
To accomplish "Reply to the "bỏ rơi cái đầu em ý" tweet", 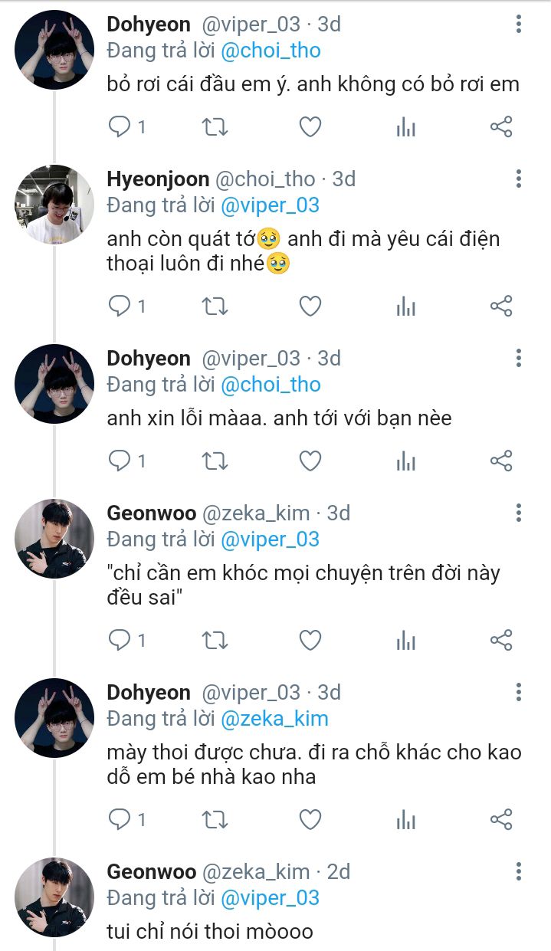I will [x=120, y=126].
